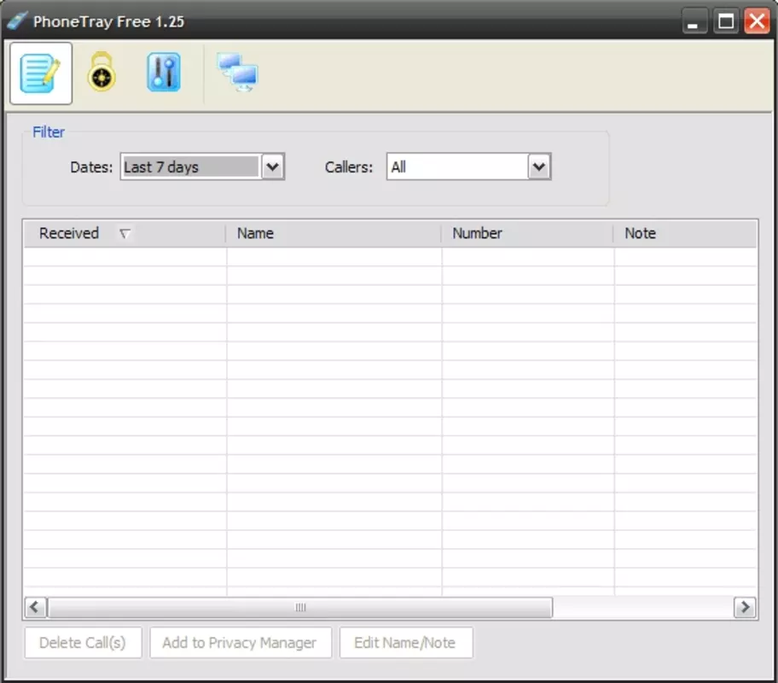Click the Delete Call(s) button
The width and height of the screenshot is (778, 683).
83,643
